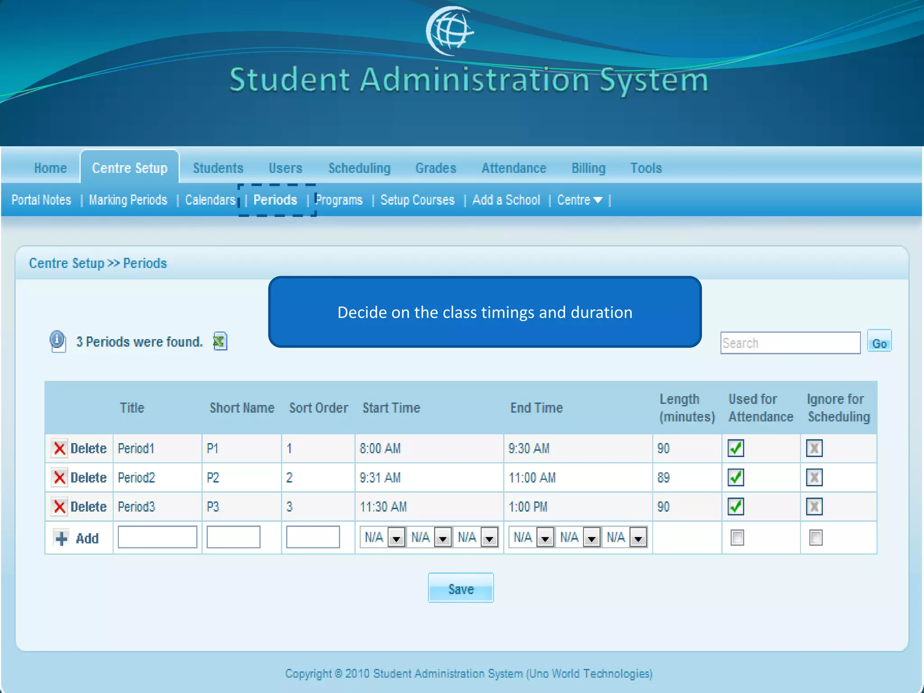924x693 pixels.
Task: Export periods using the Excel icon
Action: (x=220, y=341)
